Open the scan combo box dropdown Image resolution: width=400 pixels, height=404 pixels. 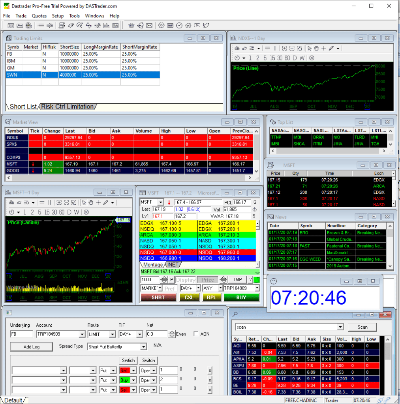point(340,327)
